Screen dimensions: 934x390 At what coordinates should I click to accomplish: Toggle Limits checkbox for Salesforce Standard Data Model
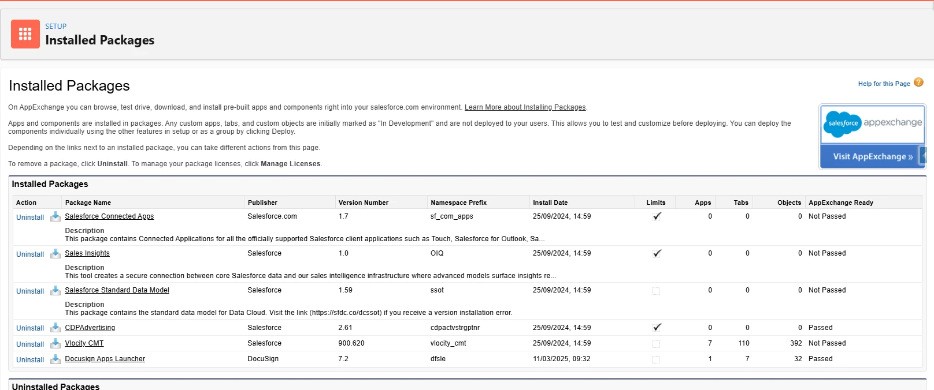point(656,291)
